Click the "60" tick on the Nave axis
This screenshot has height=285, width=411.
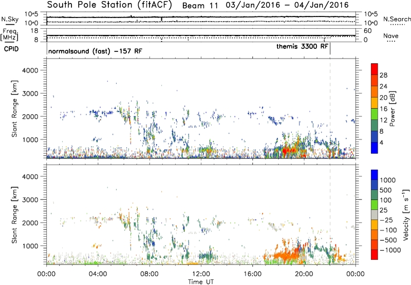coord(368,31)
